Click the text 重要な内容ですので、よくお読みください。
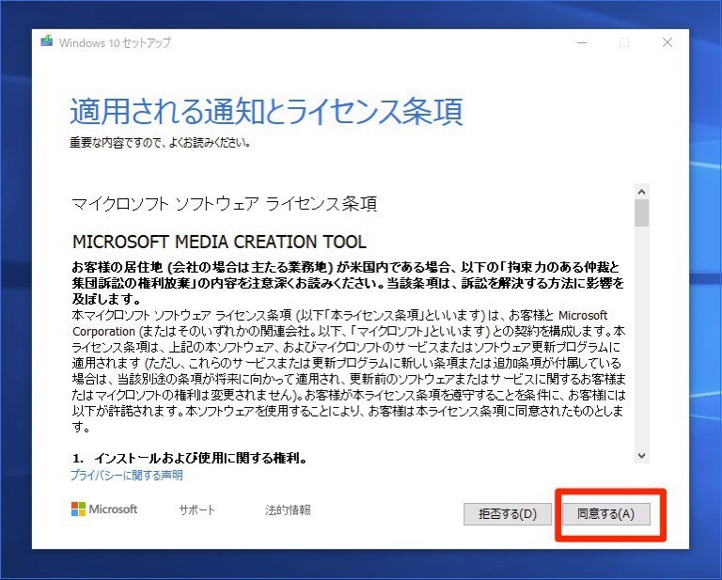The width and height of the screenshot is (722, 580). [160, 143]
